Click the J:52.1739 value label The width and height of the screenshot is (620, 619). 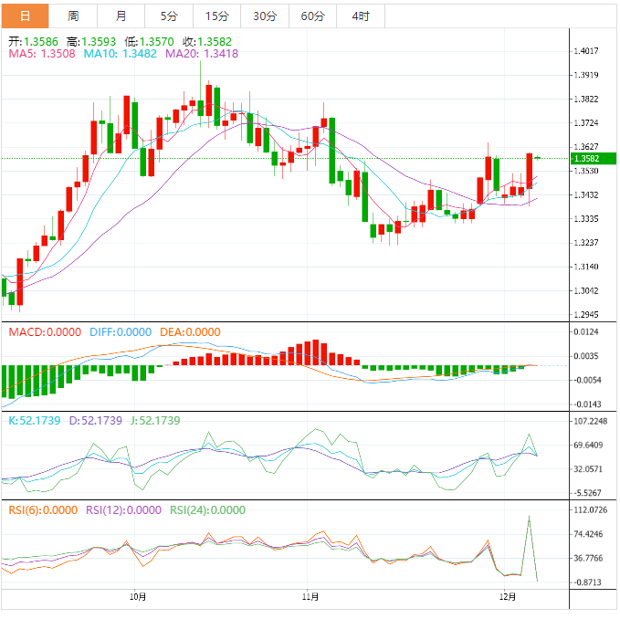point(155,421)
